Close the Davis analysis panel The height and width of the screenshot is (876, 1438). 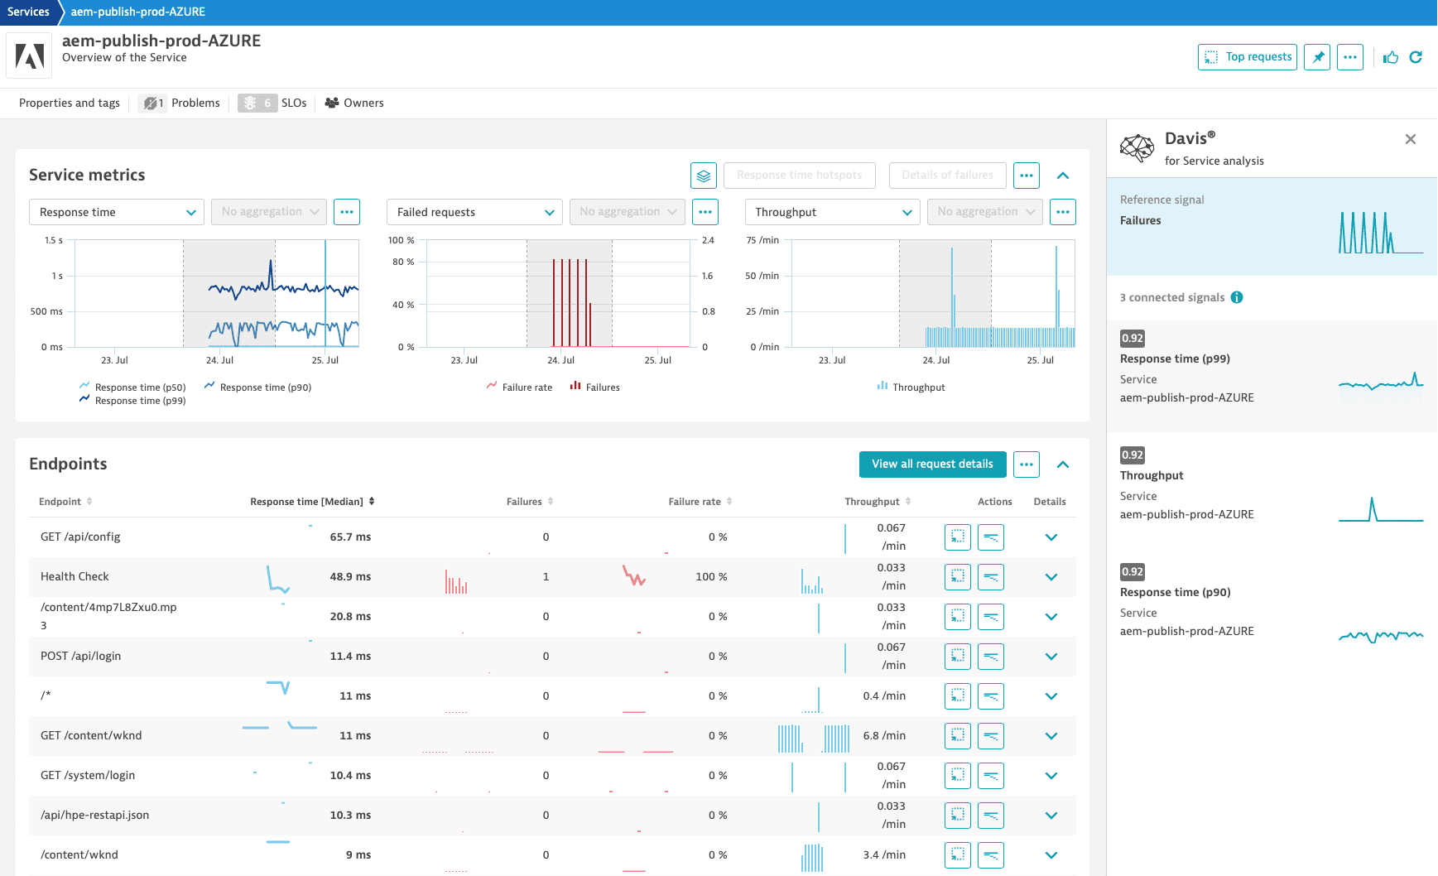coord(1411,139)
